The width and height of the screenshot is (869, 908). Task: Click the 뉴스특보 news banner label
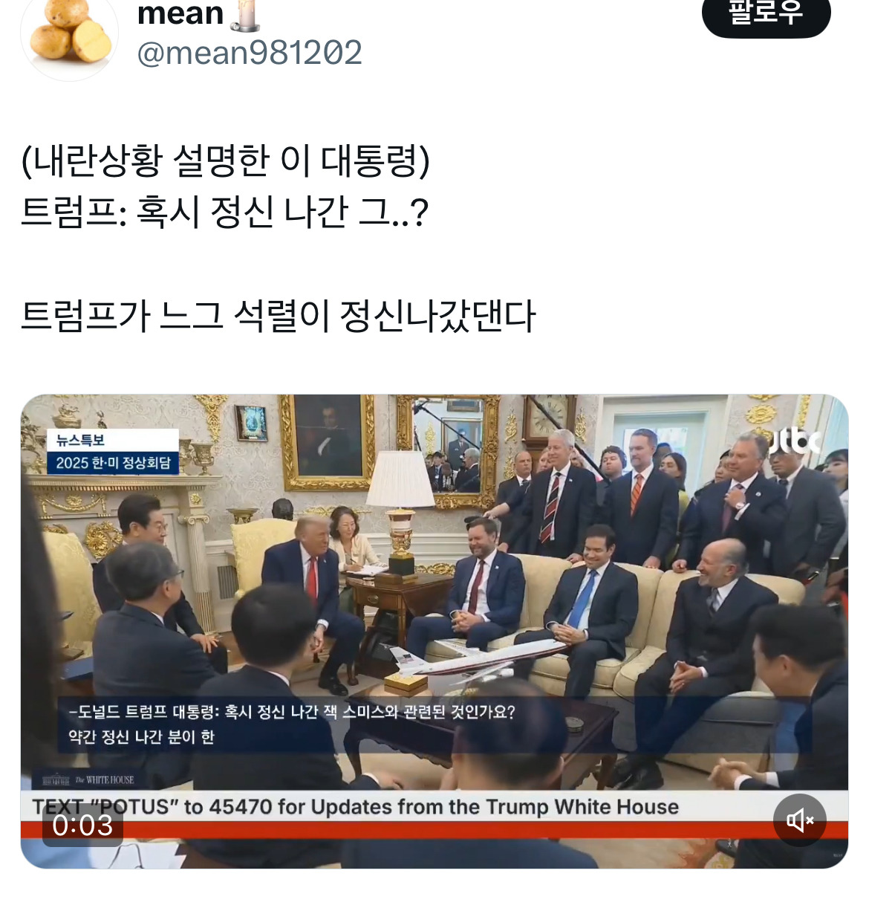tap(81, 440)
